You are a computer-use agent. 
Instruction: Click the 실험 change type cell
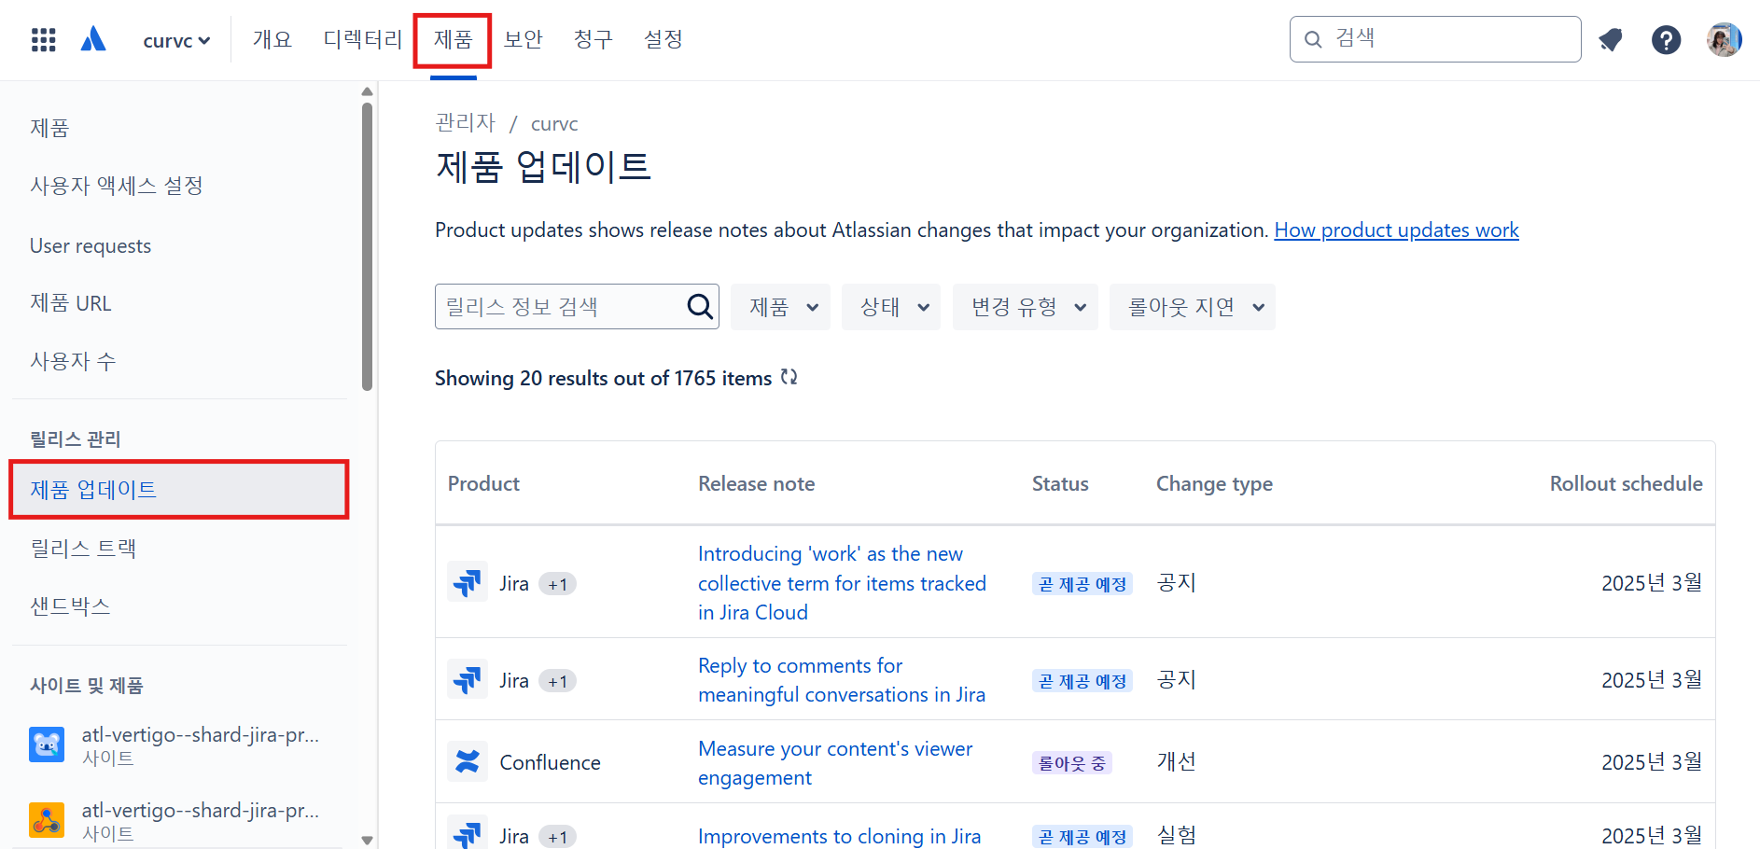(1176, 835)
